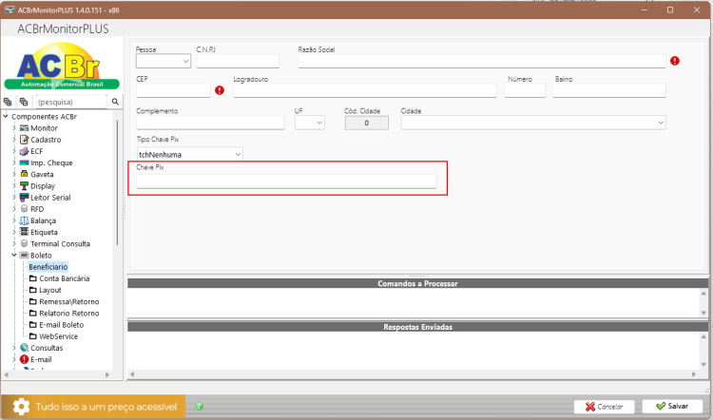Screen dimensions: 713x420
Task: Click the collapse-all tree icon
Action: coord(23,102)
